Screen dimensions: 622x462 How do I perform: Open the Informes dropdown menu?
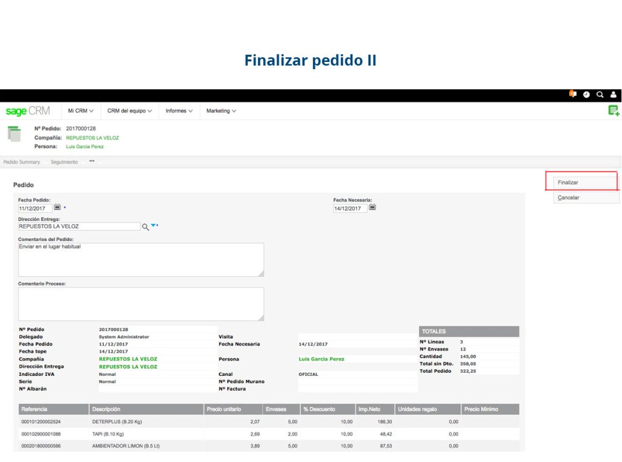click(179, 110)
